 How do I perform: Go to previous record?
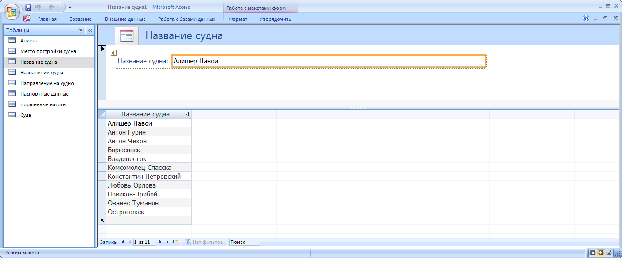point(129,242)
